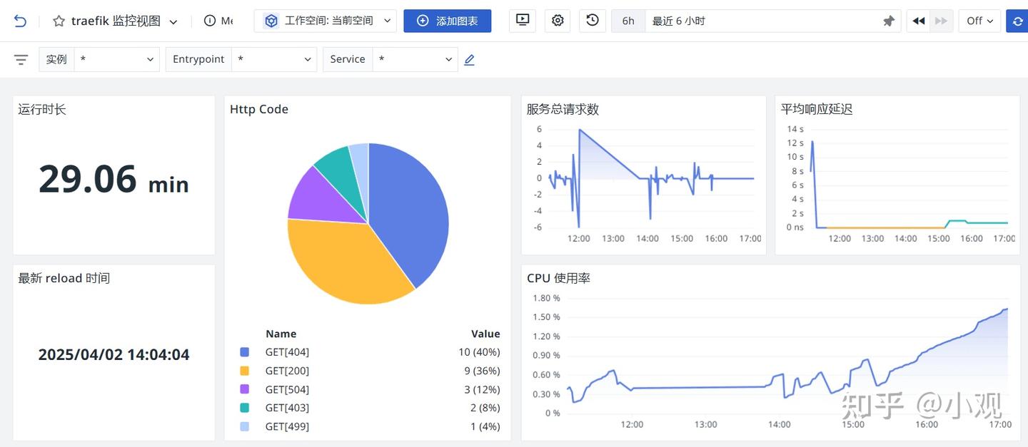
Task: Click the back-arrow undo icon
Action: pos(20,21)
